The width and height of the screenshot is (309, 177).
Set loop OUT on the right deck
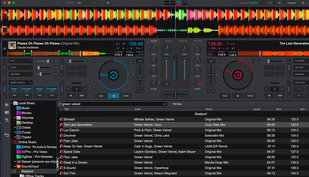pos(280,96)
